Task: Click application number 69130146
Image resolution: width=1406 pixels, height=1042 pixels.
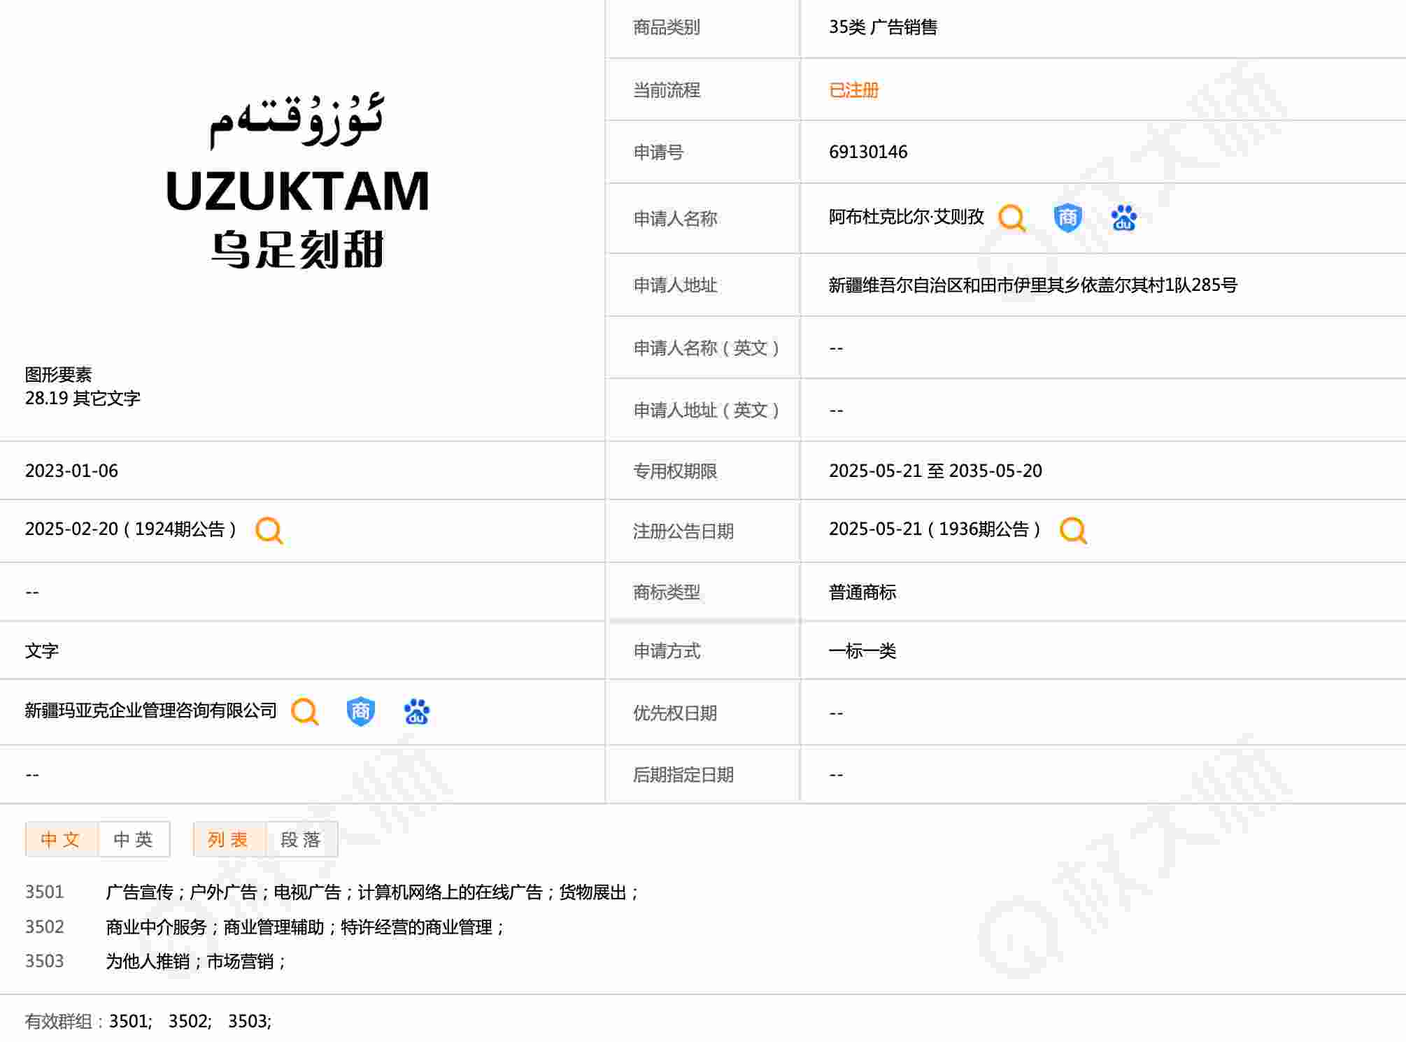Action: (867, 152)
